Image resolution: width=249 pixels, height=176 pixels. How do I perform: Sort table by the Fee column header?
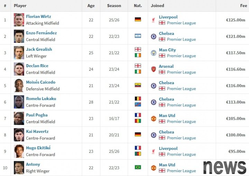pyautogui.click(x=243, y=6)
